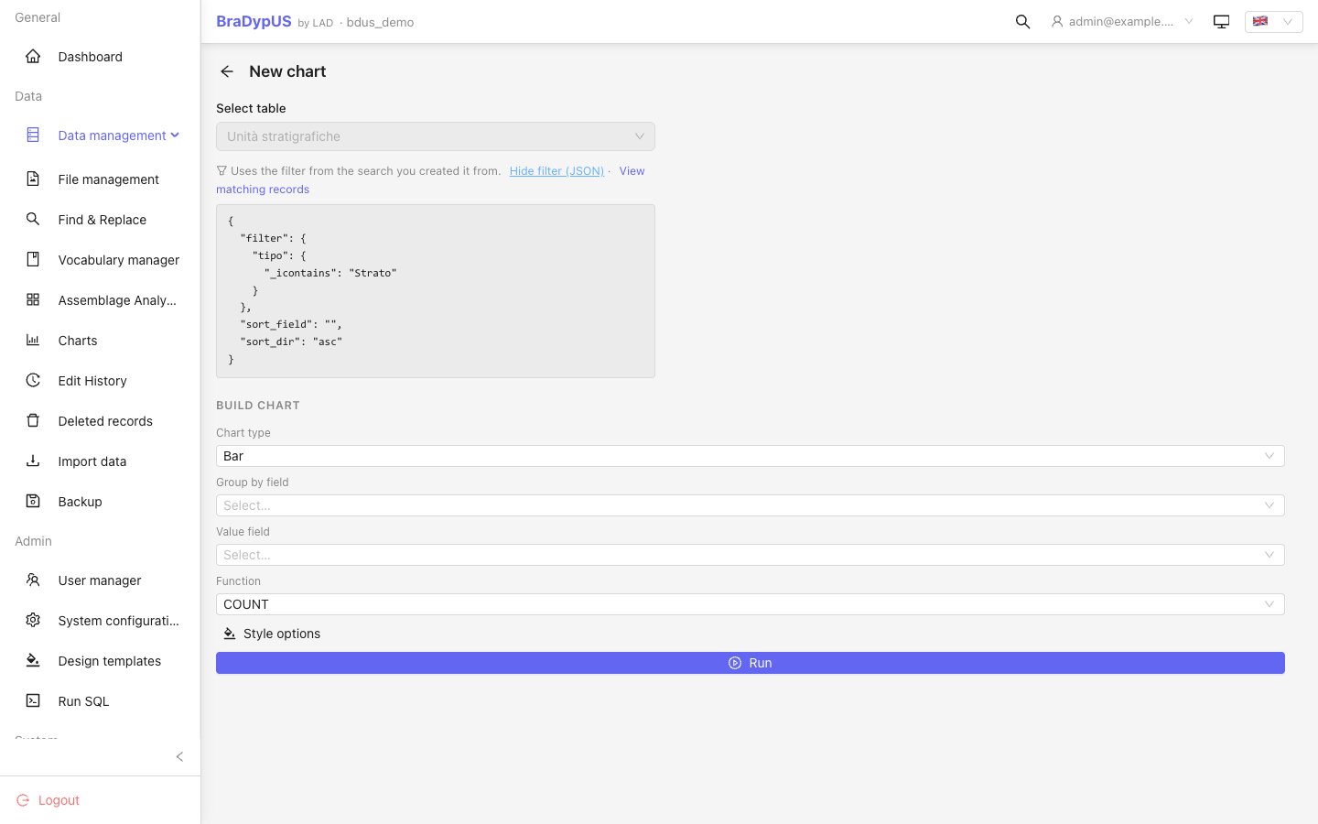Image resolution: width=1318 pixels, height=824 pixels.
Task: Click the Vocabulary manager book icon
Action: coord(33,260)
